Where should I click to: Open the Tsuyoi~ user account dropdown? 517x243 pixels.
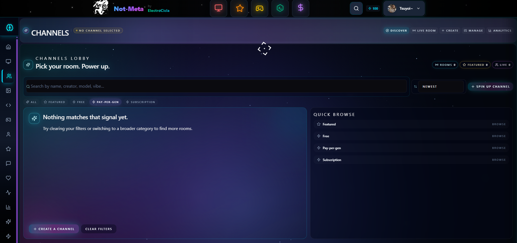coord(404,8)
